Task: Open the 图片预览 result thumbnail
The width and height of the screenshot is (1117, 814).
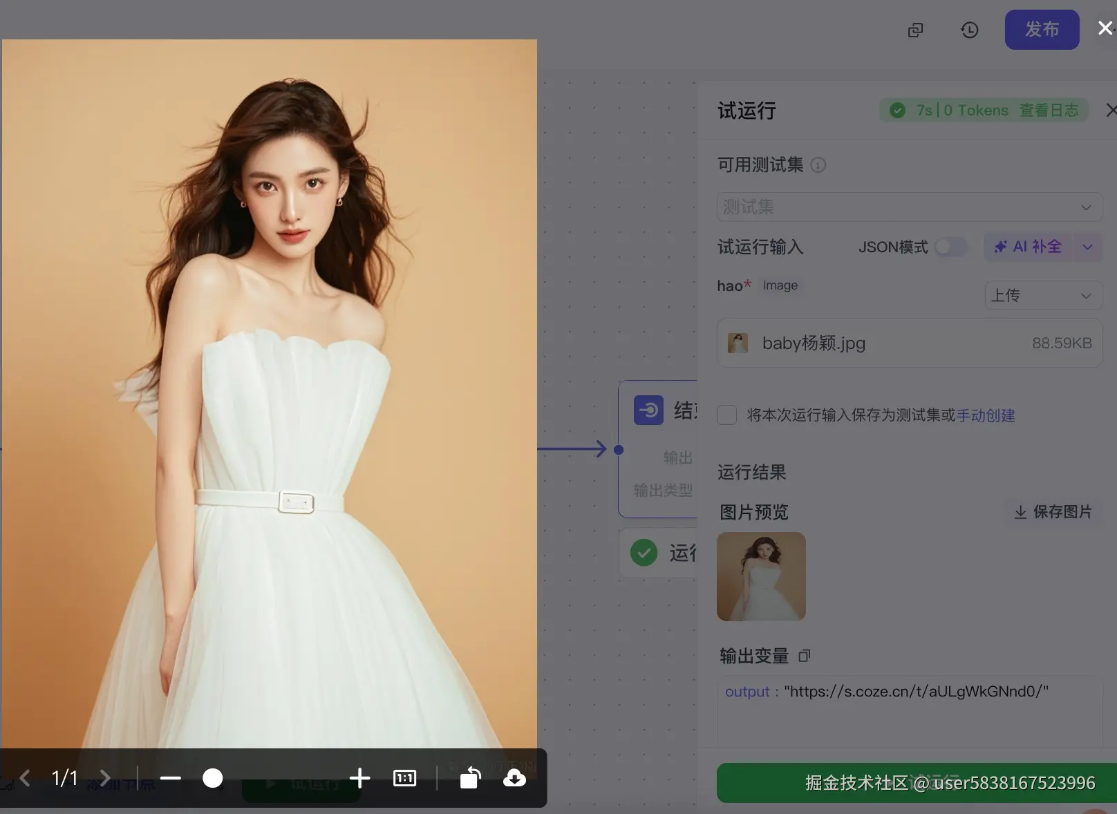Action: [761, 576]
